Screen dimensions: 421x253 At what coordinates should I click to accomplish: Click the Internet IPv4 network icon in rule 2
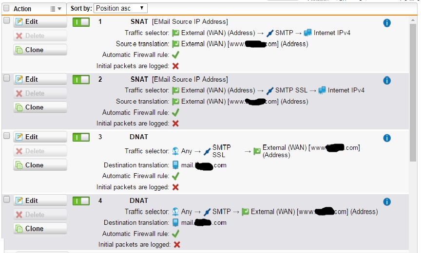(322, 90)
